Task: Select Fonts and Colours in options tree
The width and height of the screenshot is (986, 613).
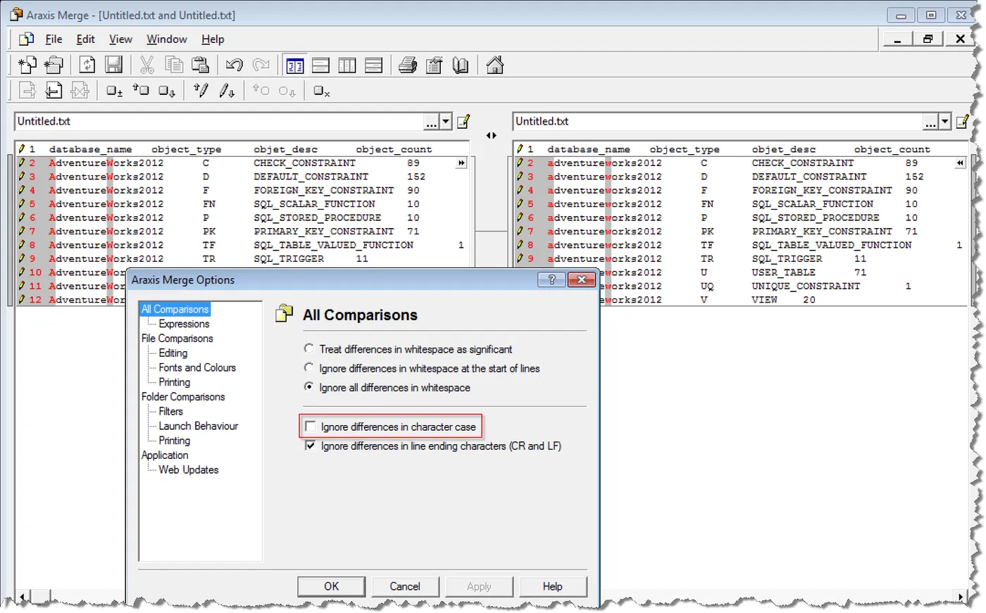Action: click(x=197, y=367)
